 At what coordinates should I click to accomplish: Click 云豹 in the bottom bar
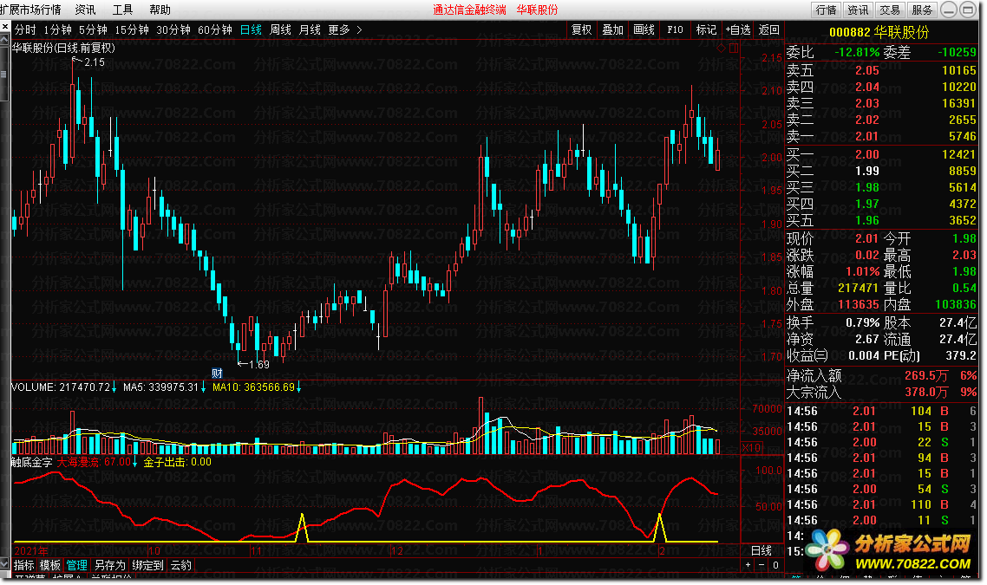(x=180, y=565)
